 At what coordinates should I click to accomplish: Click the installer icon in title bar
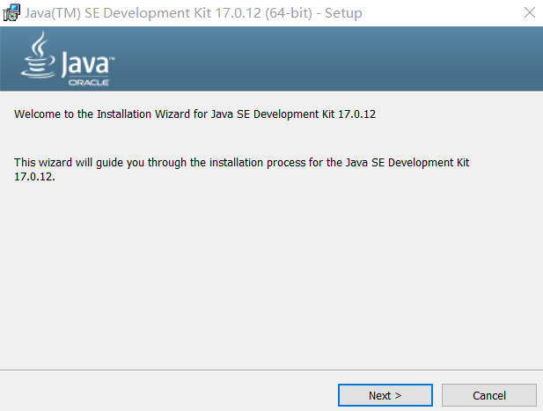[x=11, y=13]
